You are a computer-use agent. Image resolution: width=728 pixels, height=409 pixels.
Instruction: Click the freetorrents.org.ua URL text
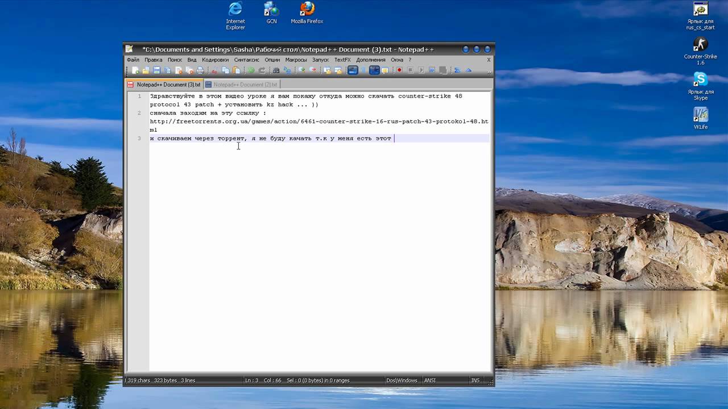click(319, 126)
